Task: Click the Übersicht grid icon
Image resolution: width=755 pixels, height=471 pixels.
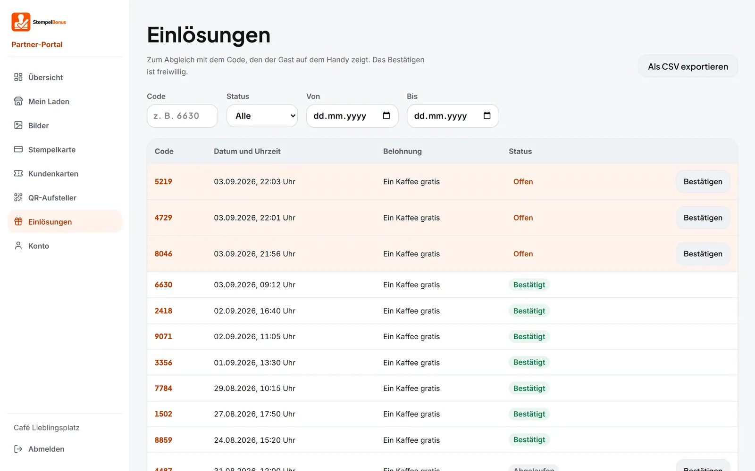Action: click(x=18, y=77)
